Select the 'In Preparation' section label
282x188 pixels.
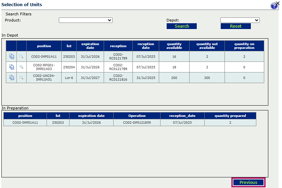click(x=15, y=108)
